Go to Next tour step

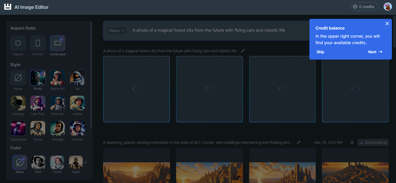coord(375,52)
